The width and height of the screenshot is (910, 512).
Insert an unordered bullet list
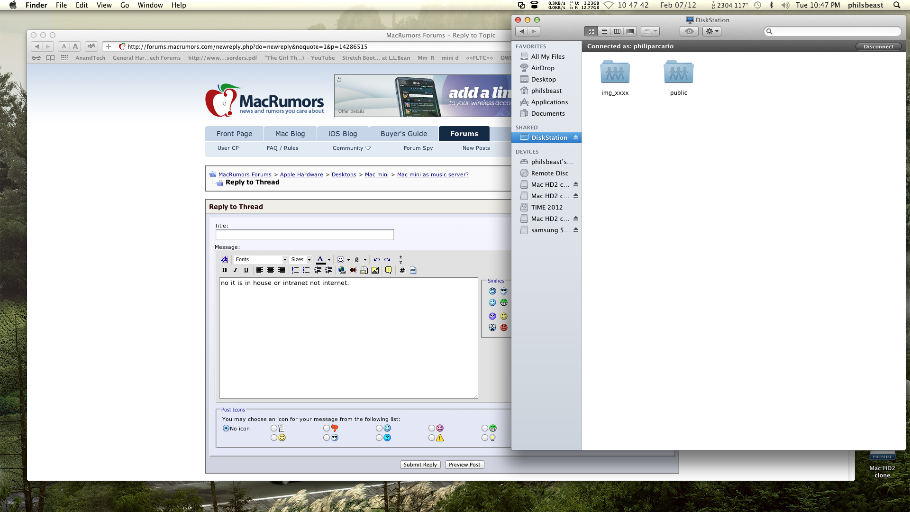pos(306,270)
